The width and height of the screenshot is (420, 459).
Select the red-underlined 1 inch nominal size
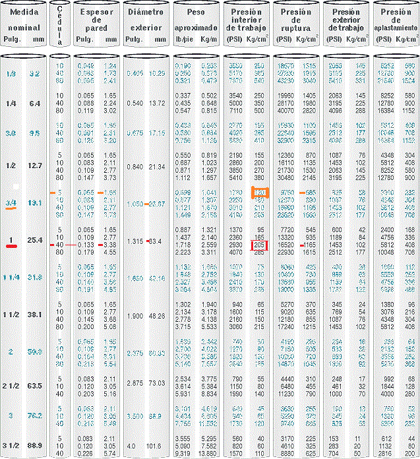[11, 239]
